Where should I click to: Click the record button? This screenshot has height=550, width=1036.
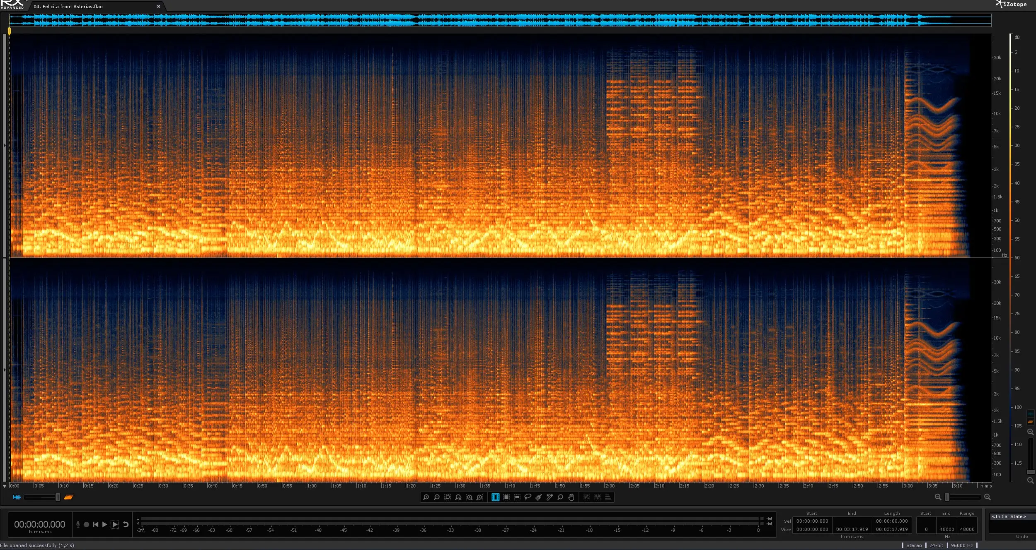pyautogui.click(x=87, y=525)
